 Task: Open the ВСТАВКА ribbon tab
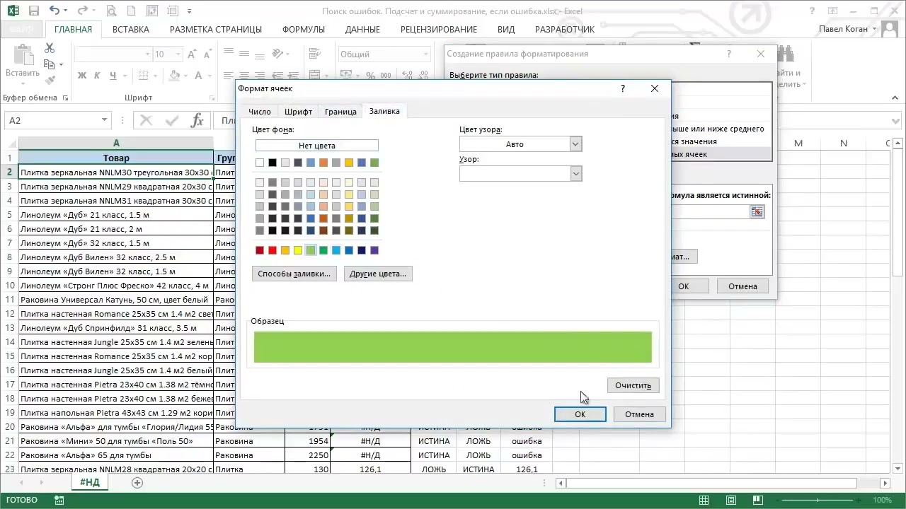130,30
